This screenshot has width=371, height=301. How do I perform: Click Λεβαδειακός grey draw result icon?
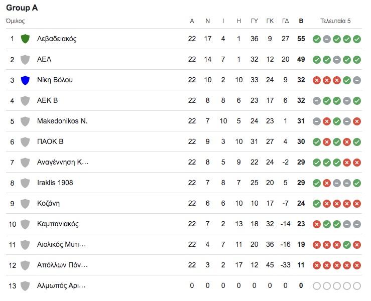[x=327, y=39]
